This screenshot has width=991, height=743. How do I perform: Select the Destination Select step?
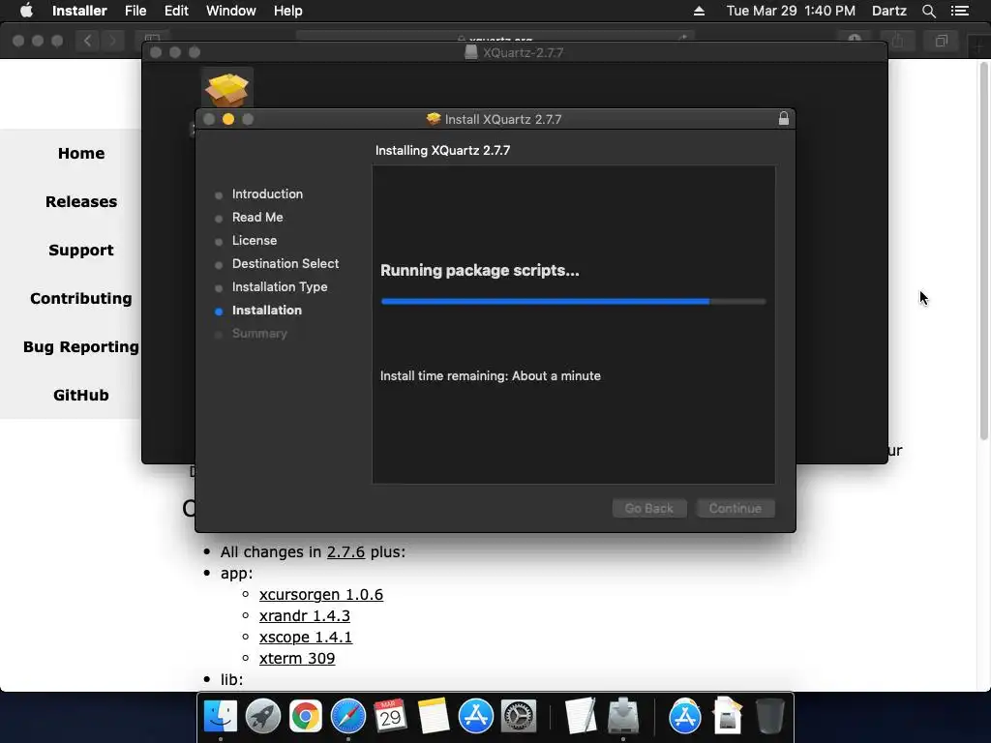click(x=285, y=263)
